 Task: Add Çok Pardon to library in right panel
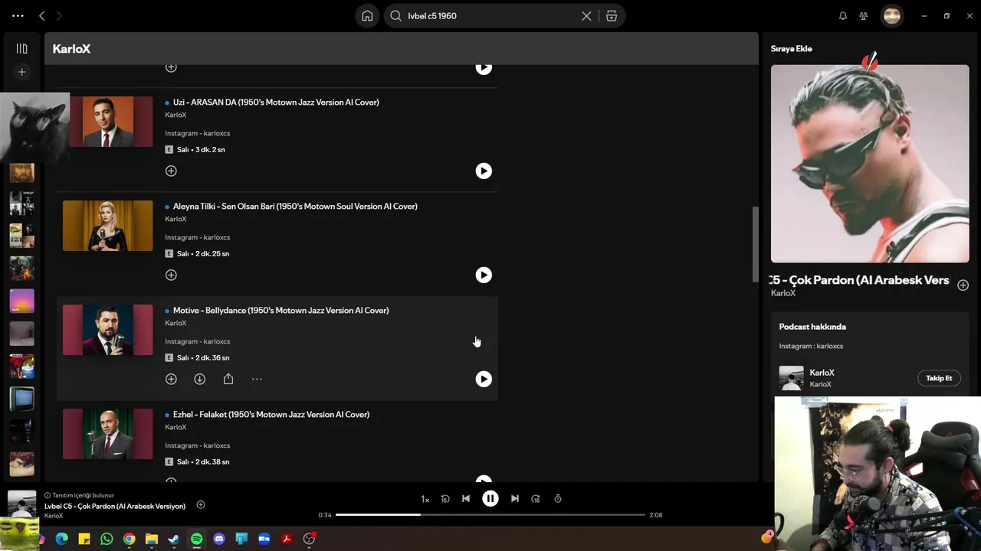click(x=963, y=285)
